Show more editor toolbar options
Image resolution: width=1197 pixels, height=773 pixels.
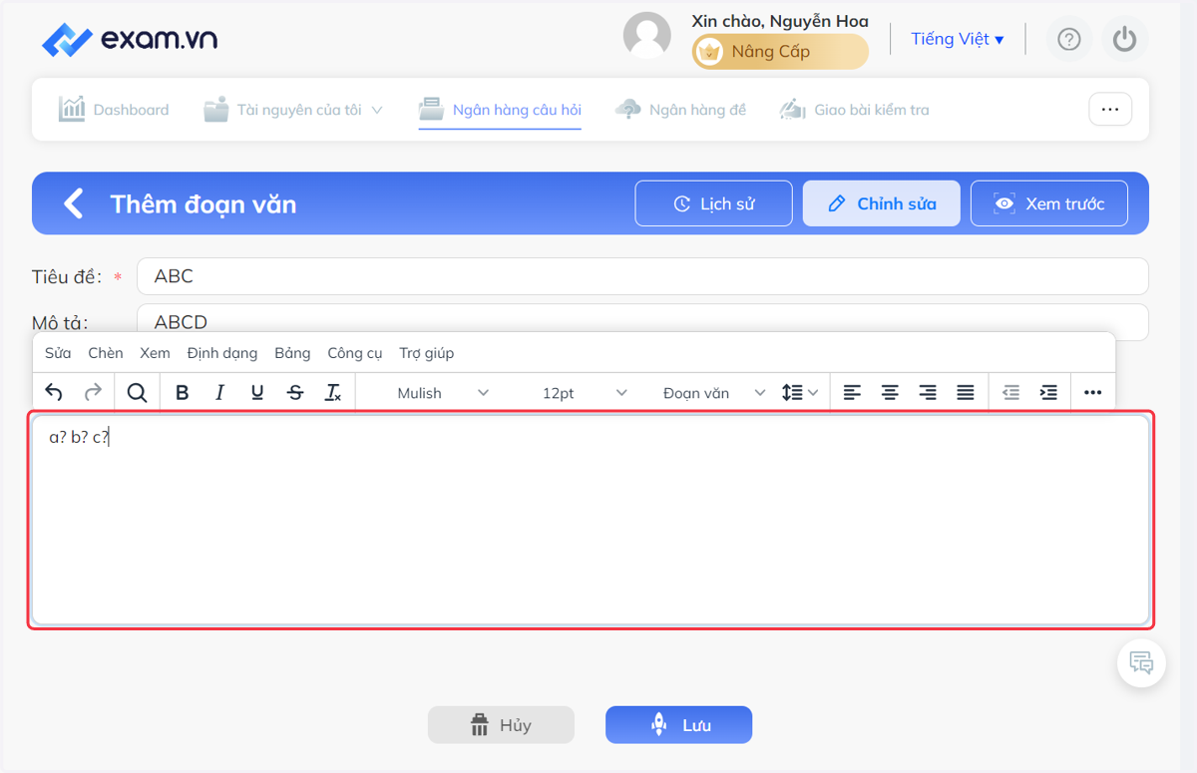[1093, 393]
